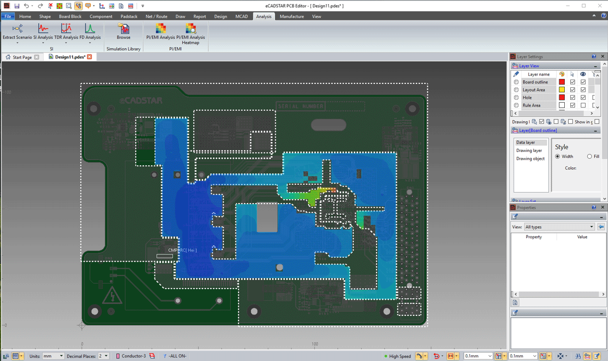Open the Decimal Places dropdown
The image size is (608, 361).
[103, 356]
